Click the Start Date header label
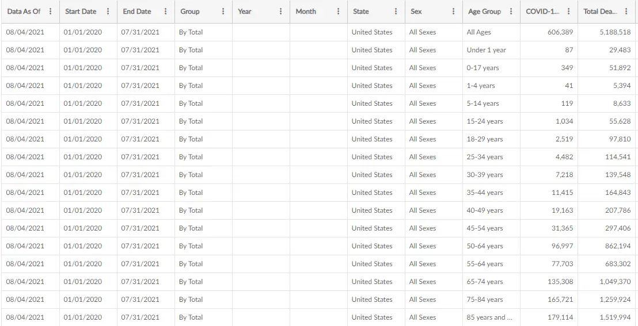 81,11
